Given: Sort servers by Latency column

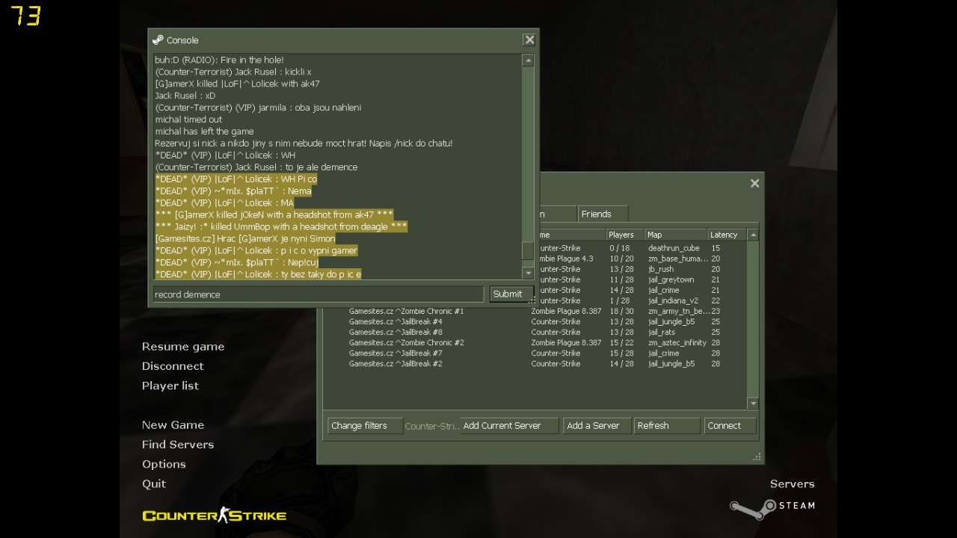Looking at the screenshot, I should click(x=727, y=235).
